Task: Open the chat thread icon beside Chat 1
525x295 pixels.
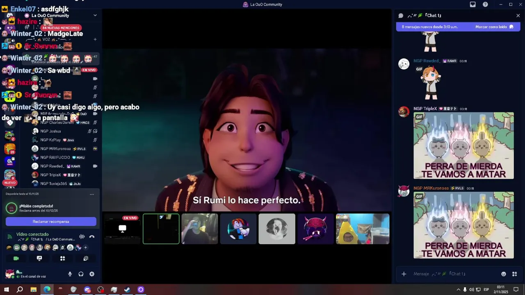Action: (x=401, y=16)
